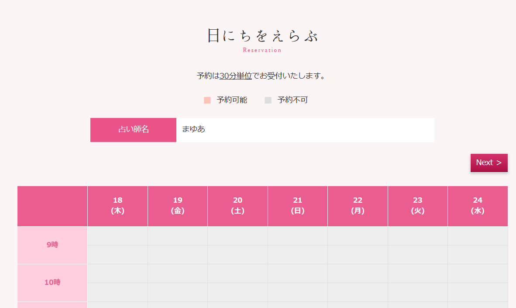Select the 18 (木) column header
The height and width of the screenshot is (308, 516).
pos(117,206)
